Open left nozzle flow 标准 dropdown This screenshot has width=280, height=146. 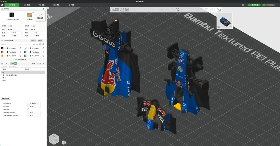16,35
